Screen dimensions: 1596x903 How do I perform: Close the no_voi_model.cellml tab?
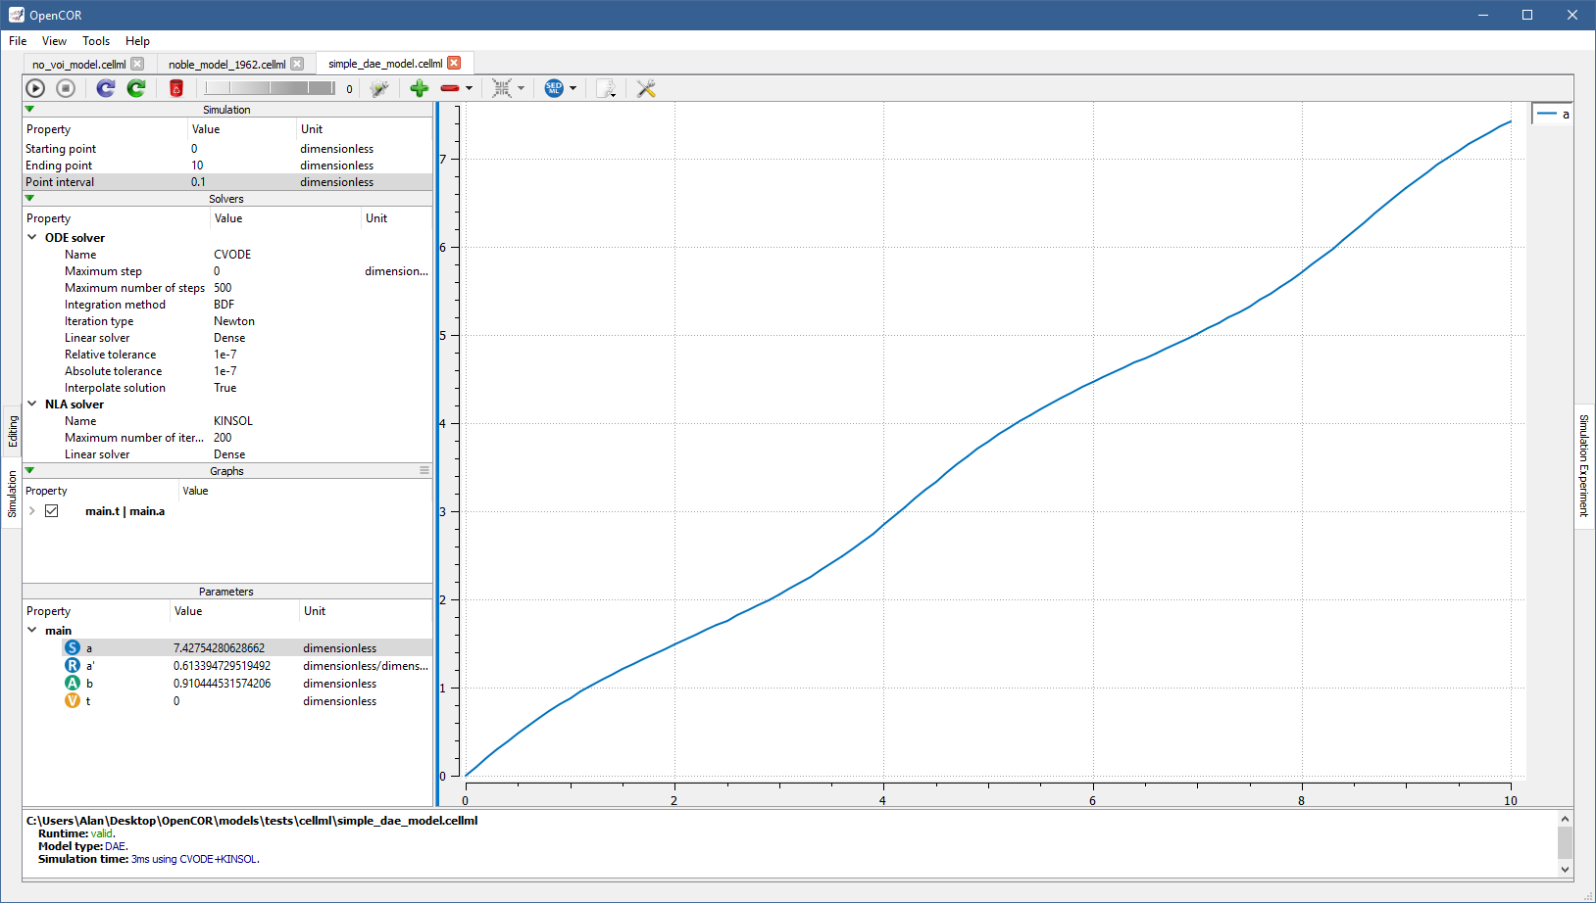[137, 64]
